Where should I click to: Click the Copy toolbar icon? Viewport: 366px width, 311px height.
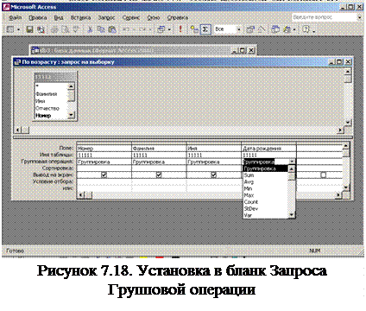(101, 29)
